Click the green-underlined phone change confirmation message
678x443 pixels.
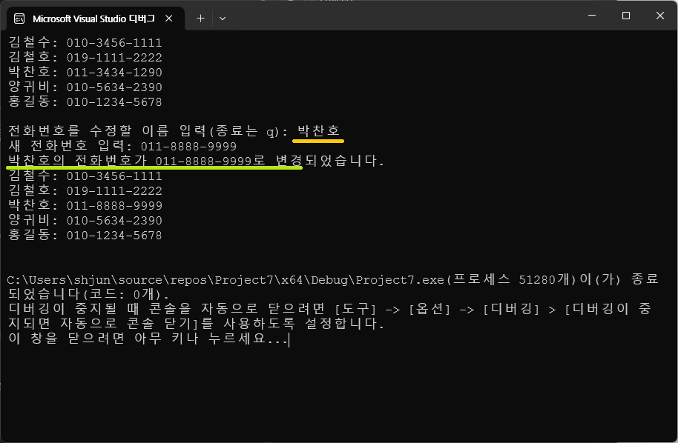click(x=154, y=161)
